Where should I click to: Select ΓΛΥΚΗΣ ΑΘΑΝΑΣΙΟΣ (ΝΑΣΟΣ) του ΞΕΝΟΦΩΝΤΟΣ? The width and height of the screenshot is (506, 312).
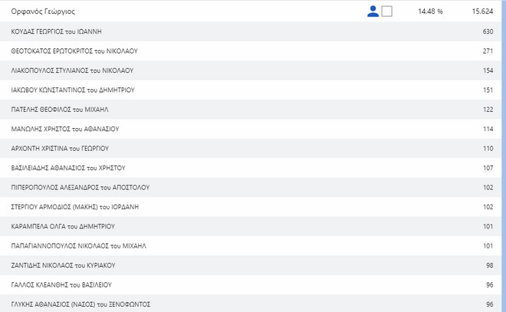[80, 304]
